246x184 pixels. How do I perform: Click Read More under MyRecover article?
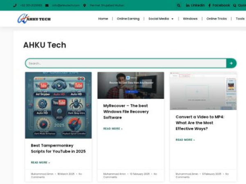[x=113, y=129]
